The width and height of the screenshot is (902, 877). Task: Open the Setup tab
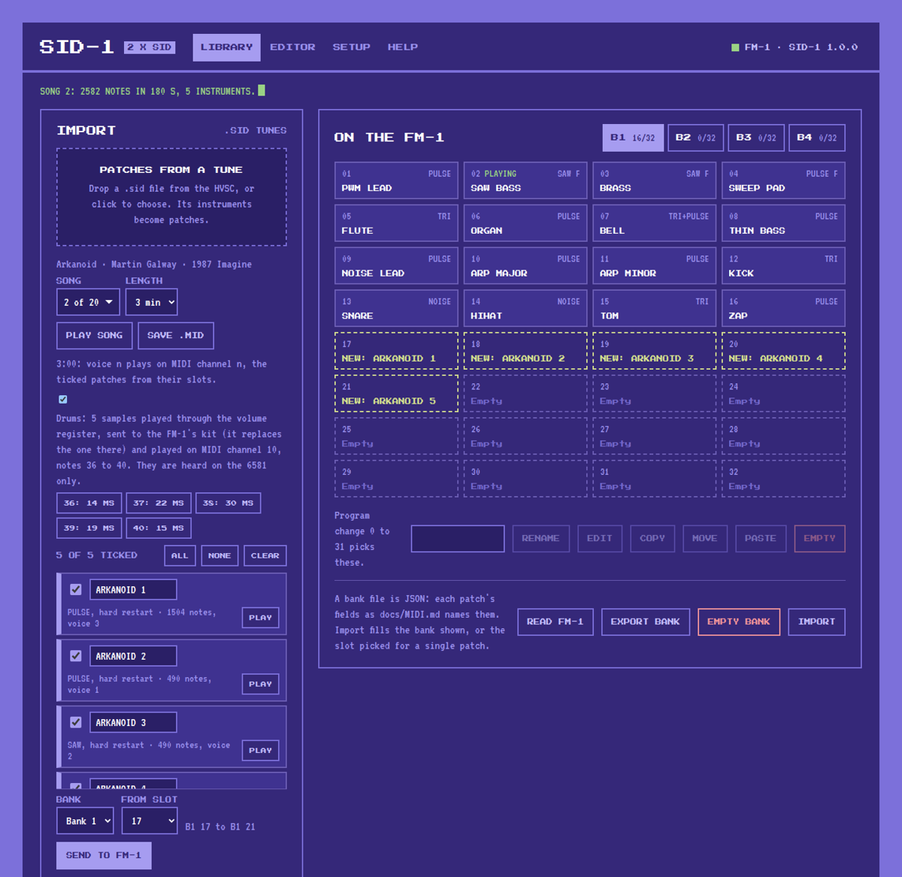pos(351,47)
